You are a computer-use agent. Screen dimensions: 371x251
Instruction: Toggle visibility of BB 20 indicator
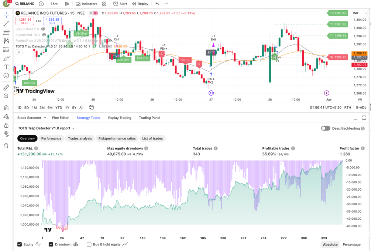point(43,29)
